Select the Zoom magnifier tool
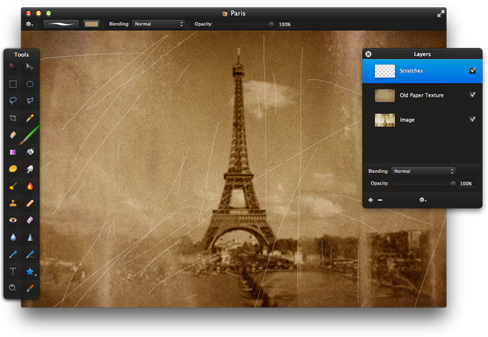This screenshot has height=337, width=488. 13,288
